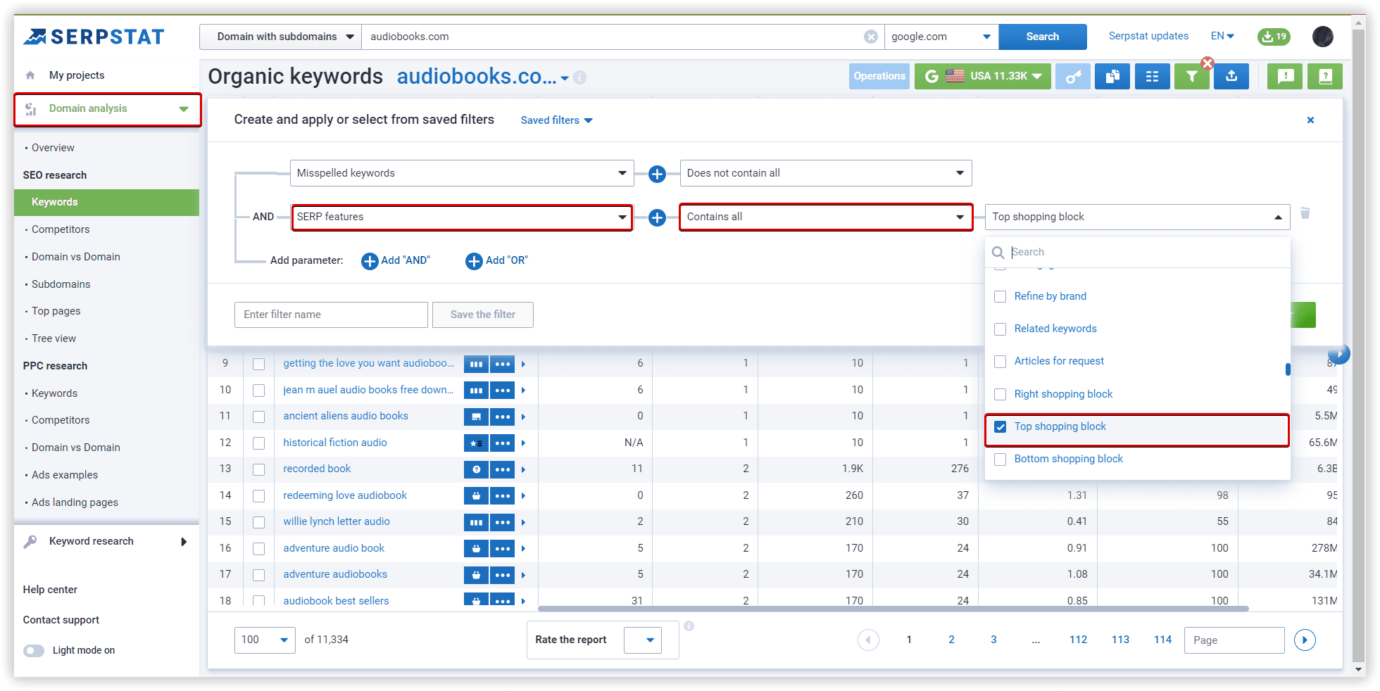The image size is (1380, 691).
Task: Open the Does not contain all dropdown
Action: click(x=826, y=173)
